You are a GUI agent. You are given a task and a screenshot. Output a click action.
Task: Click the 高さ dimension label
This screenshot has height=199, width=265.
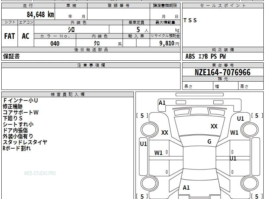tap(244, 87)
